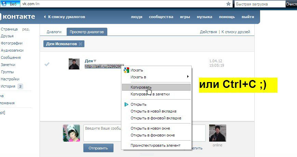297x157 pixels.
Task: Choose Открыть в новом окне
Action: tap(157, 128)
